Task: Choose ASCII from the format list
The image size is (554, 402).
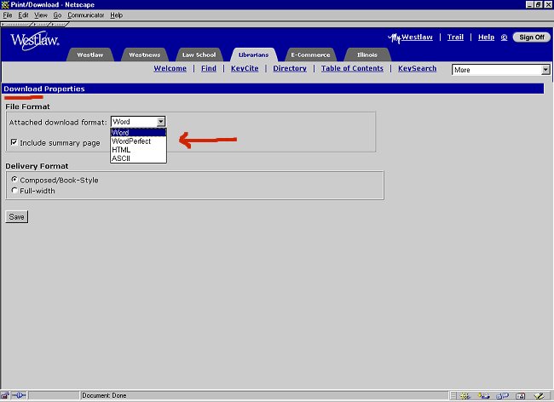Action: (x=138, y=158)
